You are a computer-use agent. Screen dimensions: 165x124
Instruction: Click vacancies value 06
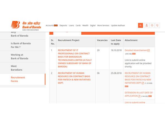click(x=98, y=73)
